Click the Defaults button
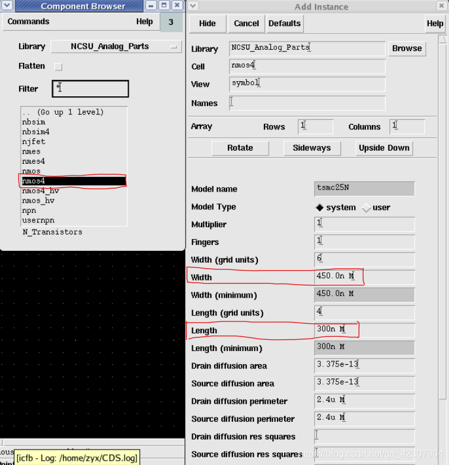 tap(285, 24)
